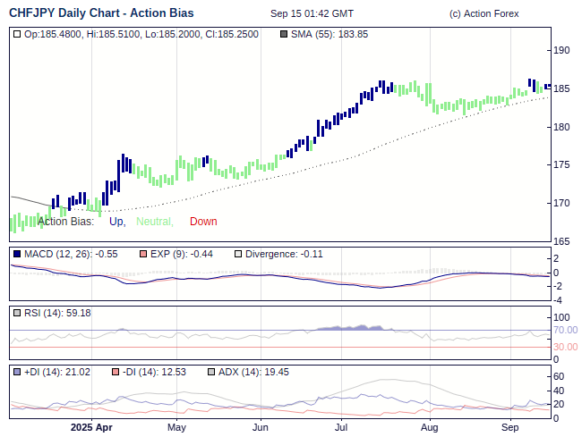This screenshot has height=437, width=582.
Task: Select the 'Up' action bias label
Action: (x=117, y=222)
